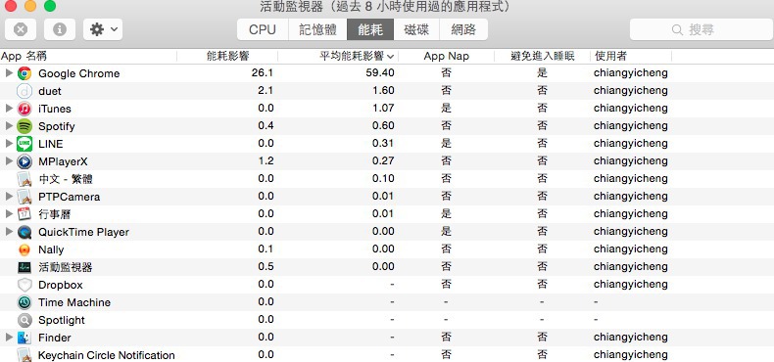Expand the Google Chrome process row
The height and width of the screenshot is (362, 774).
point(9,73)
